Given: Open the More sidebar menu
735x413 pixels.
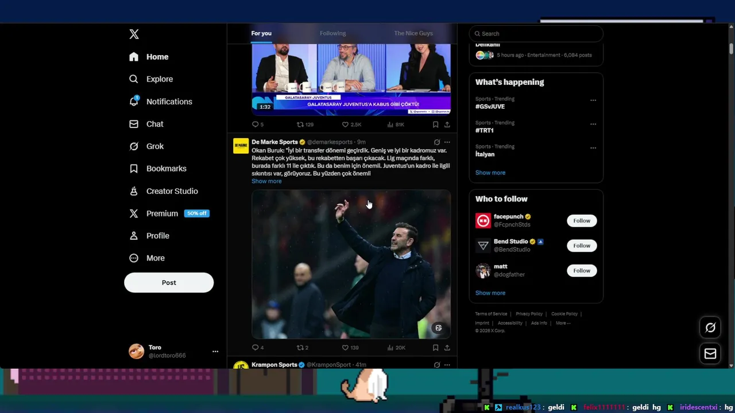Looking at the screenshot, I should coord(148,258).
